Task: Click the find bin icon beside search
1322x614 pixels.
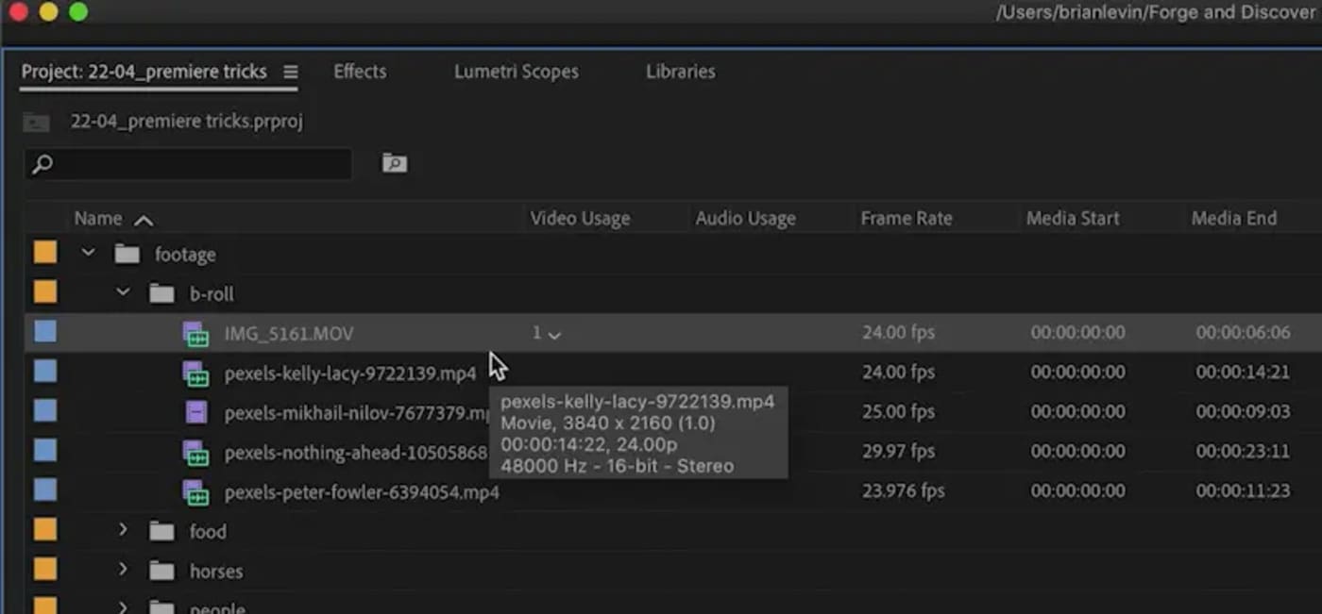Action: tap(394, 163)
